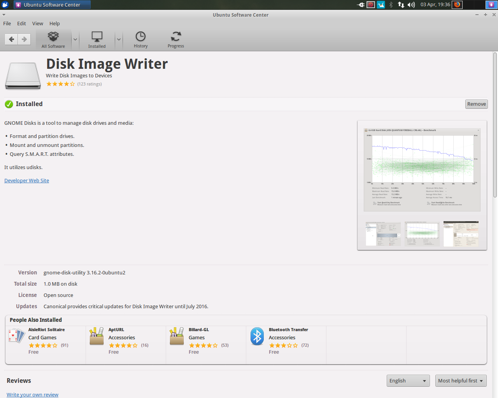Click the "Card Games" category text

pos(42,337)
